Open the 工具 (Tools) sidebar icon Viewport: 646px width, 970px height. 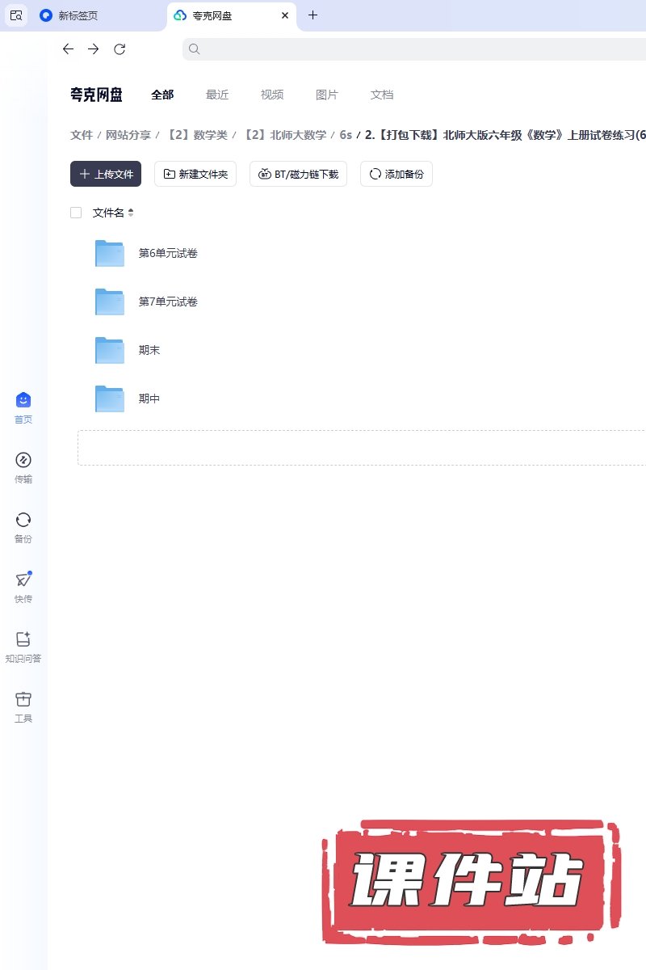coord(23,700)
